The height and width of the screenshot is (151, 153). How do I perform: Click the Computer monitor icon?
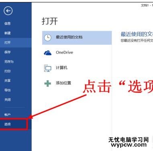[x=48, y=68]
